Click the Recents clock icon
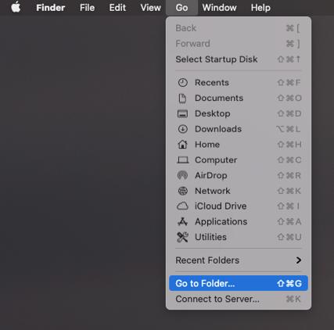334x330 pixels. [182, 83]
